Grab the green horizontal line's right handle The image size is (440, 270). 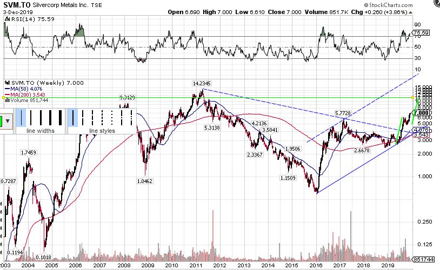[412, 97]
